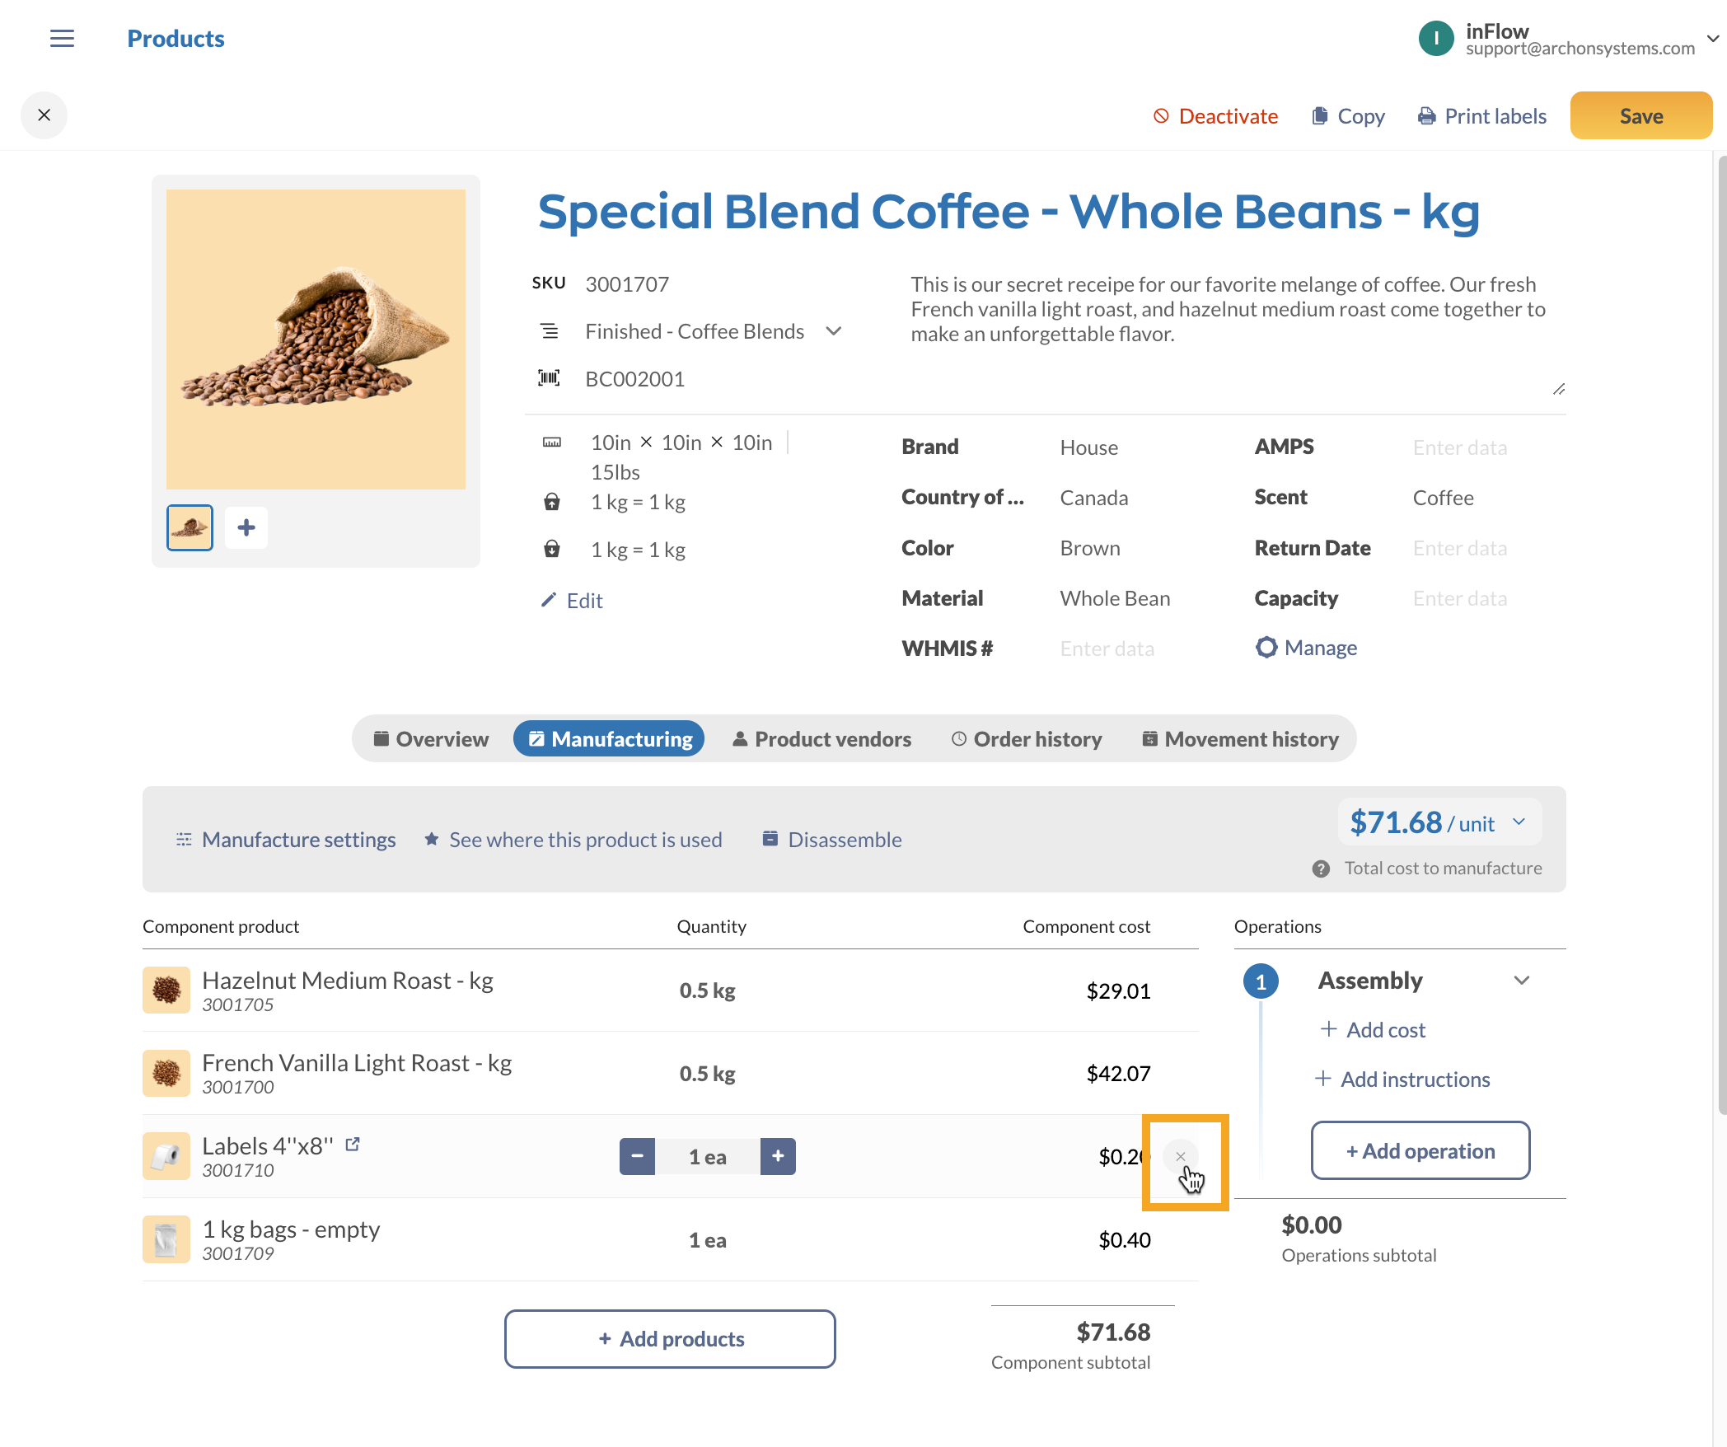
Task: Click the Copy product icon
Action: point(1320,116)
